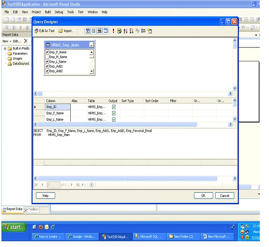Toggle the SQL pane icon

[x=100, y=31]
